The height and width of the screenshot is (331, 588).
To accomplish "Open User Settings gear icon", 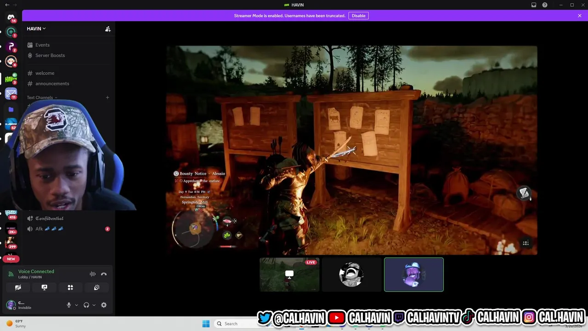I will pos(104,305).
